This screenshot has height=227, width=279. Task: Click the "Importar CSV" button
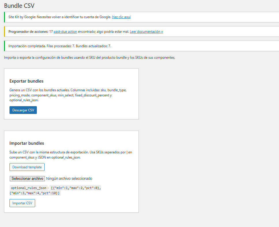pyautogui.click(x=22, y=203)
